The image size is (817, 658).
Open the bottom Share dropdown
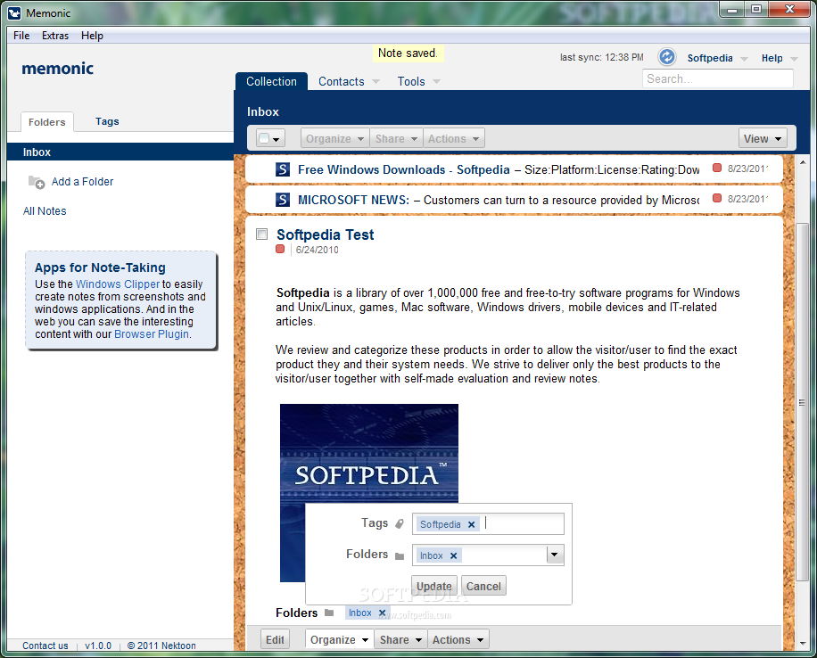click(x=400, y=640)
